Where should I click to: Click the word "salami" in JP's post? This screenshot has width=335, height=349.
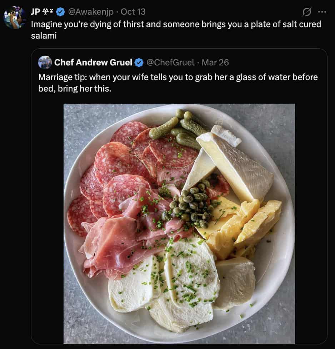44,36
